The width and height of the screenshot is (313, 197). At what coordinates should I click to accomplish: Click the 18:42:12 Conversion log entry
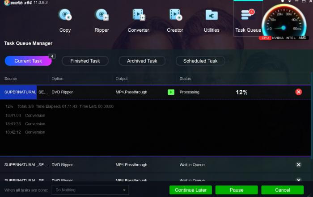[x=25, y=132]
